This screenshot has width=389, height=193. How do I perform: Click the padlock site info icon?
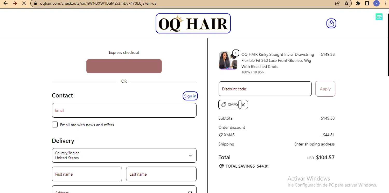pyautogui.click(x=36, y=4)
